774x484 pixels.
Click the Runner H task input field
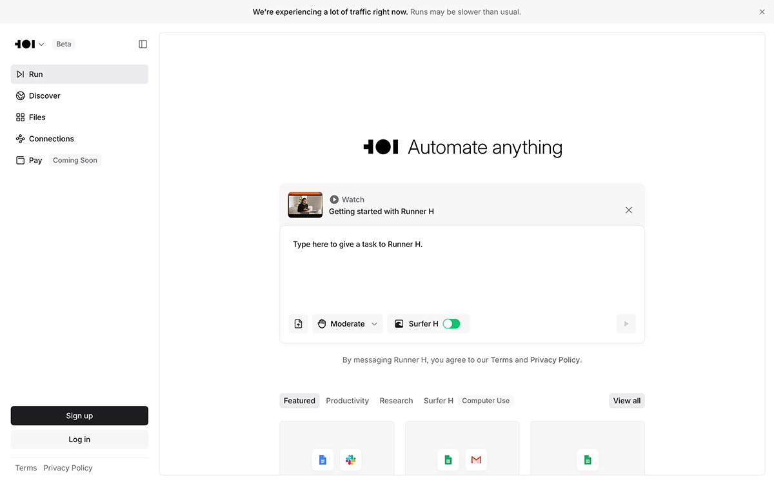(x=461, y=268)
